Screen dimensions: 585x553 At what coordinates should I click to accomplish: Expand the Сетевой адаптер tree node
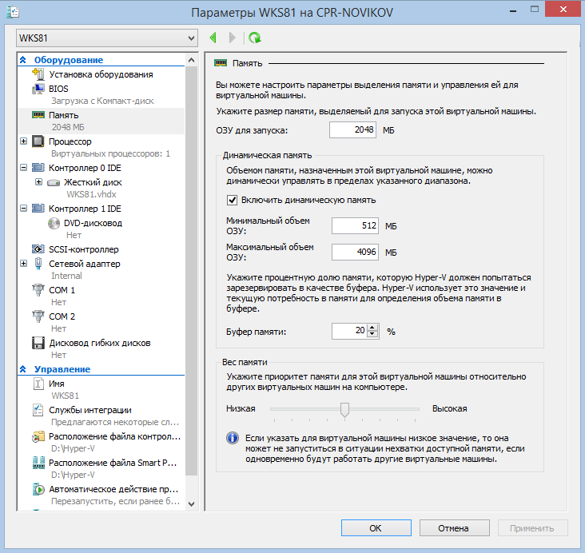[x=23, y=263]
